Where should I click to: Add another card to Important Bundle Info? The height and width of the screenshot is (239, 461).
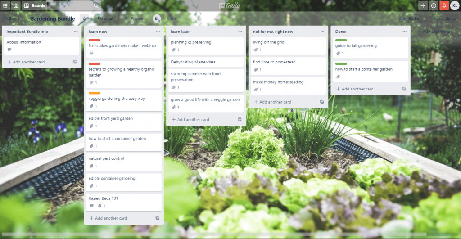26,62
